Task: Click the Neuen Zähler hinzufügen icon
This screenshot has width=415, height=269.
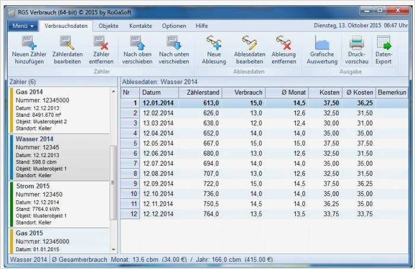Action: click(28, 43)
